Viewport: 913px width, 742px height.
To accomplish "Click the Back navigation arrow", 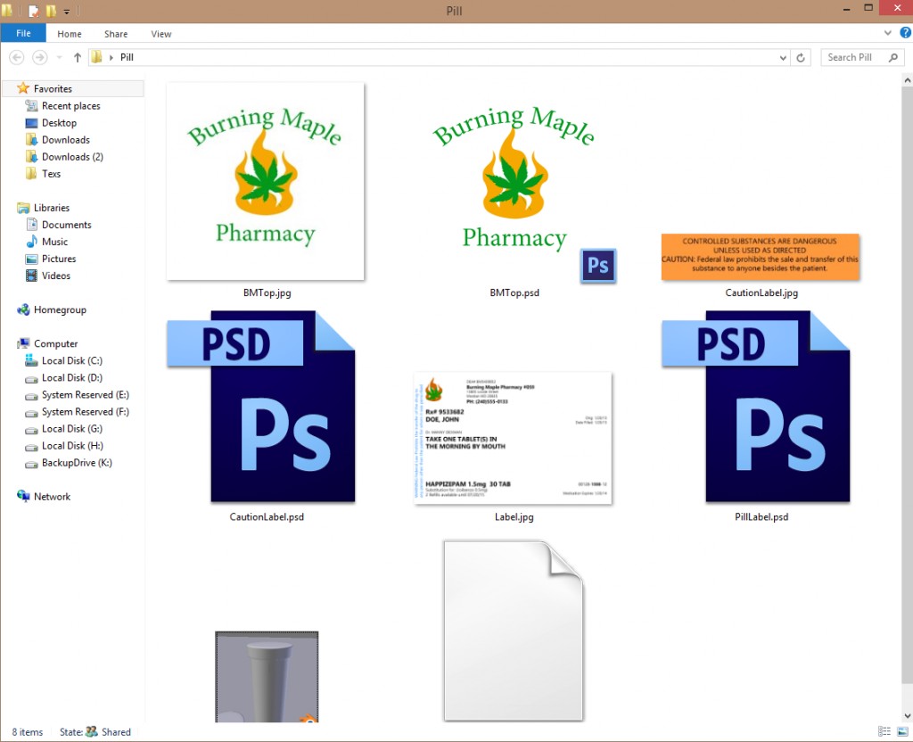I will (x=16, y=56).
